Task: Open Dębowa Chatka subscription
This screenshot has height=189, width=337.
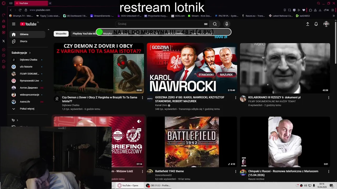Action: [x=27, y=60]
